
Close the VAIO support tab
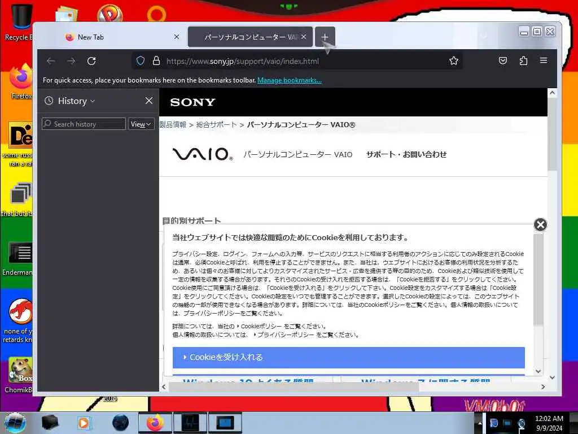(303, 37)
